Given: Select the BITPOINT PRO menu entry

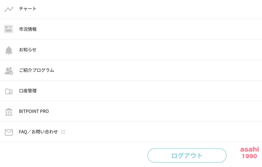Looking at the screenshot, I should [x=34, y=112].
